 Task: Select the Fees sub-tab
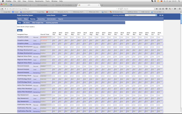tap(20, 23)
